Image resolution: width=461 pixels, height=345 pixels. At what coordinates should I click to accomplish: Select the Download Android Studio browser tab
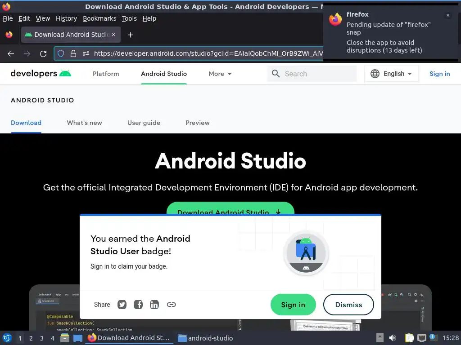71,35
